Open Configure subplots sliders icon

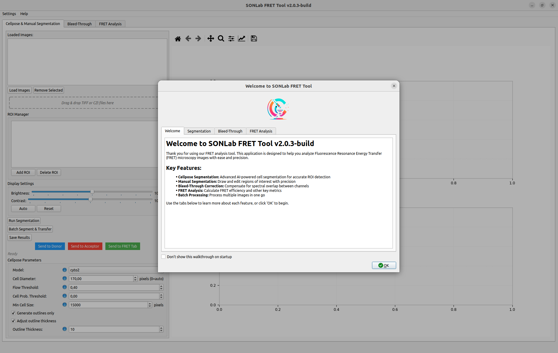point(231,39)
